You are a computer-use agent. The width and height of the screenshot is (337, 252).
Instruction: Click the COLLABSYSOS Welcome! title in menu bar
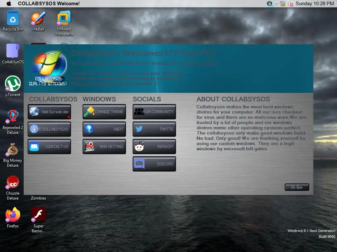[49, 4]
